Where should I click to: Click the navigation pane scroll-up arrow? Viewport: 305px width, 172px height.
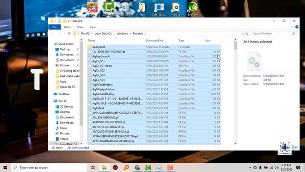click(81, 40)
